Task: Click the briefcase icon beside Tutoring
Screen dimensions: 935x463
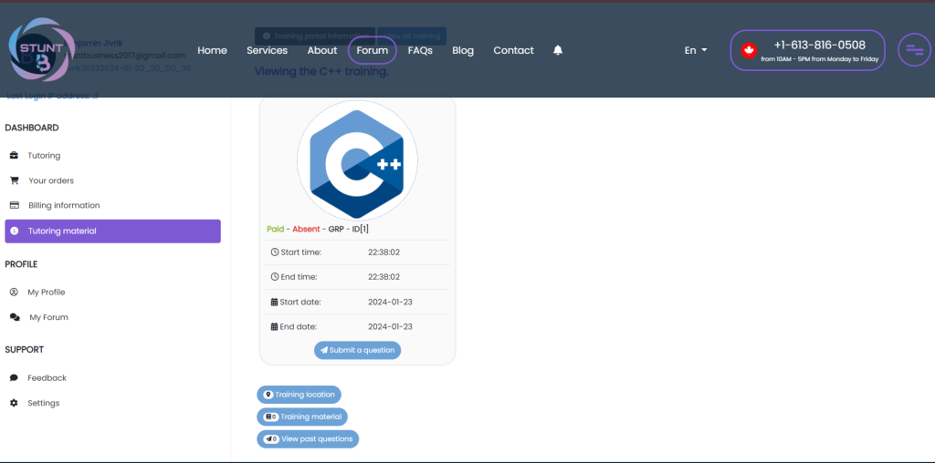Action: point(15,155)
